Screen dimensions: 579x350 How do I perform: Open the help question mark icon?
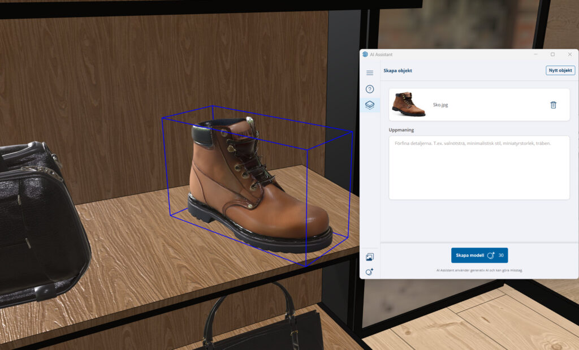click(370, 89)
